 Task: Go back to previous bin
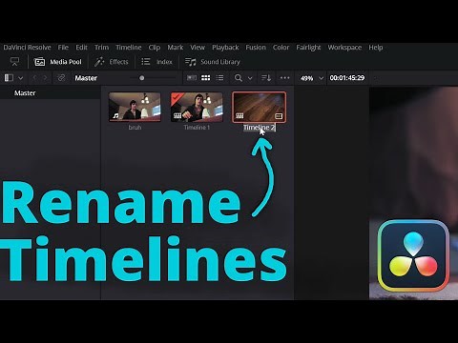tap(34, 78)
